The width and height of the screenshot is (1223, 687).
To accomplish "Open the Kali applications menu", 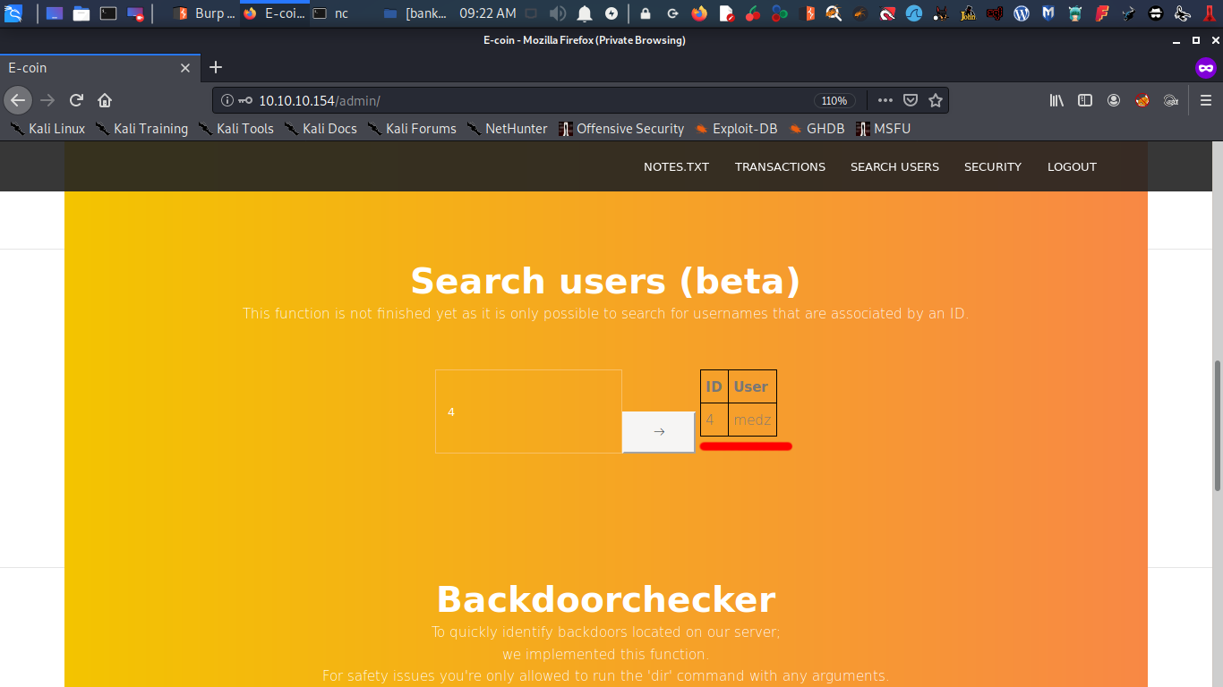I will pos(13,13).
